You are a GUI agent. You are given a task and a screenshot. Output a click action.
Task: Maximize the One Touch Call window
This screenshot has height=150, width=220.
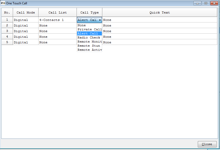(205, 3)
